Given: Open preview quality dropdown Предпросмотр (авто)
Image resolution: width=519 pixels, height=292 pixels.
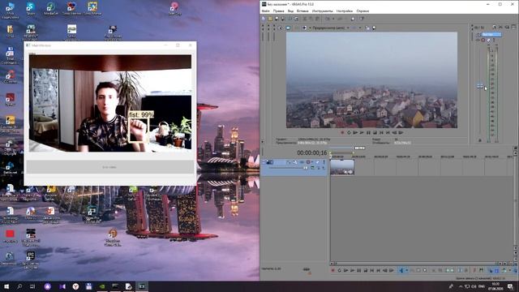Looking at the screenshot, I should (x=331, y=28).
